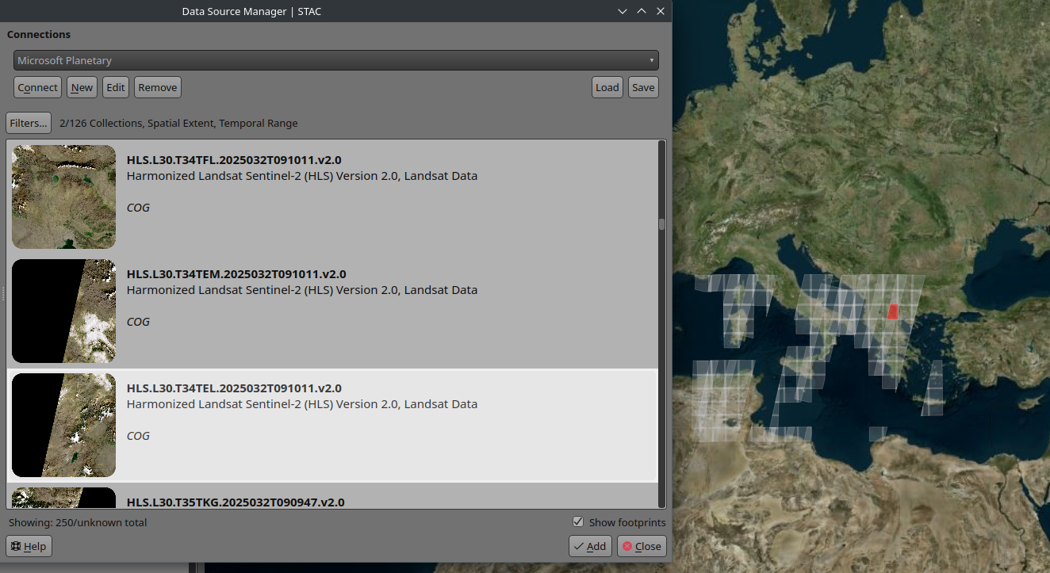This screenshot has height=573, width=1050.
Task: Open the Filters dialog
Action: 29,123
